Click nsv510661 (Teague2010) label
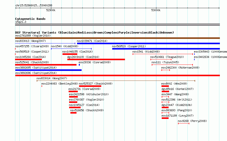 167,57
